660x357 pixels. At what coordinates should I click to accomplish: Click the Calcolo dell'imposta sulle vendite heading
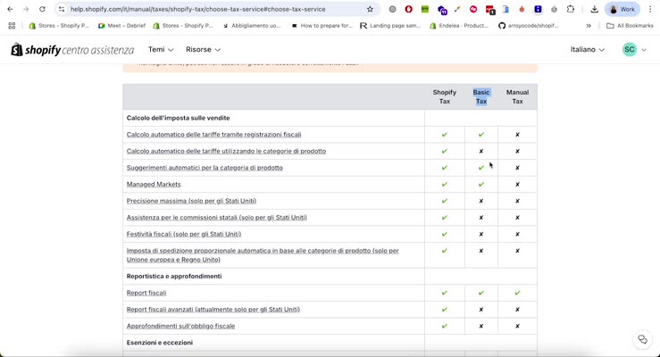[178, 118]
